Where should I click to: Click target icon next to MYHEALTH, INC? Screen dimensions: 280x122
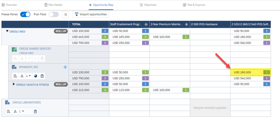tap(65, 67)
